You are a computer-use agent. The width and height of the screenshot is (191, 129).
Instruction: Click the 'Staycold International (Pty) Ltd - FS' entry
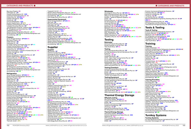tap(17, 119)
